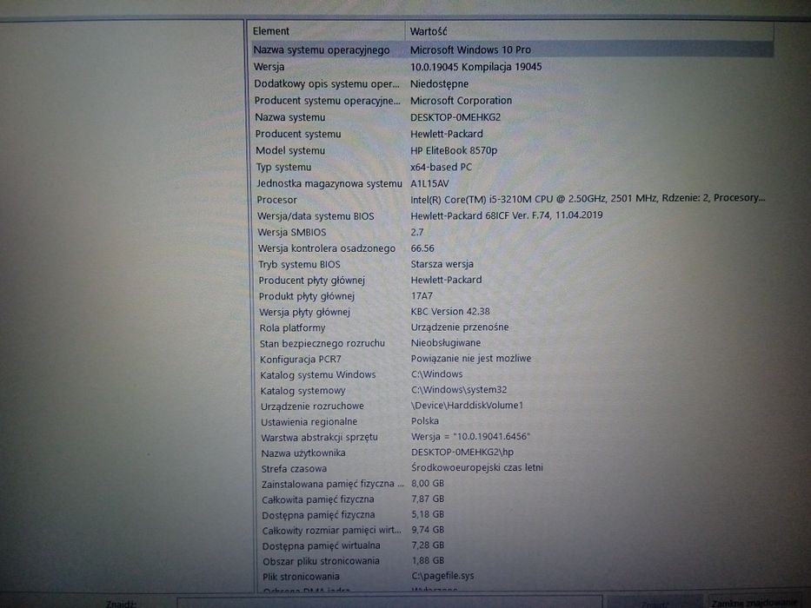This screenshot has width=811, height=608.
Task: Select value '8,00 GB'
Action: [427, 483]
